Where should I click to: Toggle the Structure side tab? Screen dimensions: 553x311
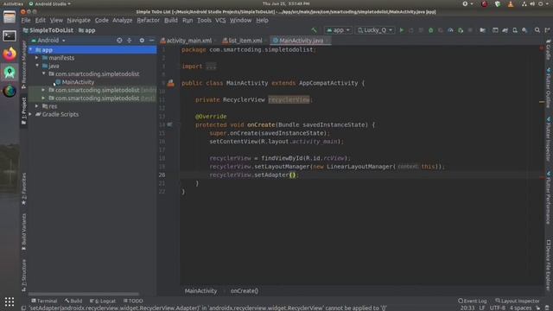coord(24,276)
